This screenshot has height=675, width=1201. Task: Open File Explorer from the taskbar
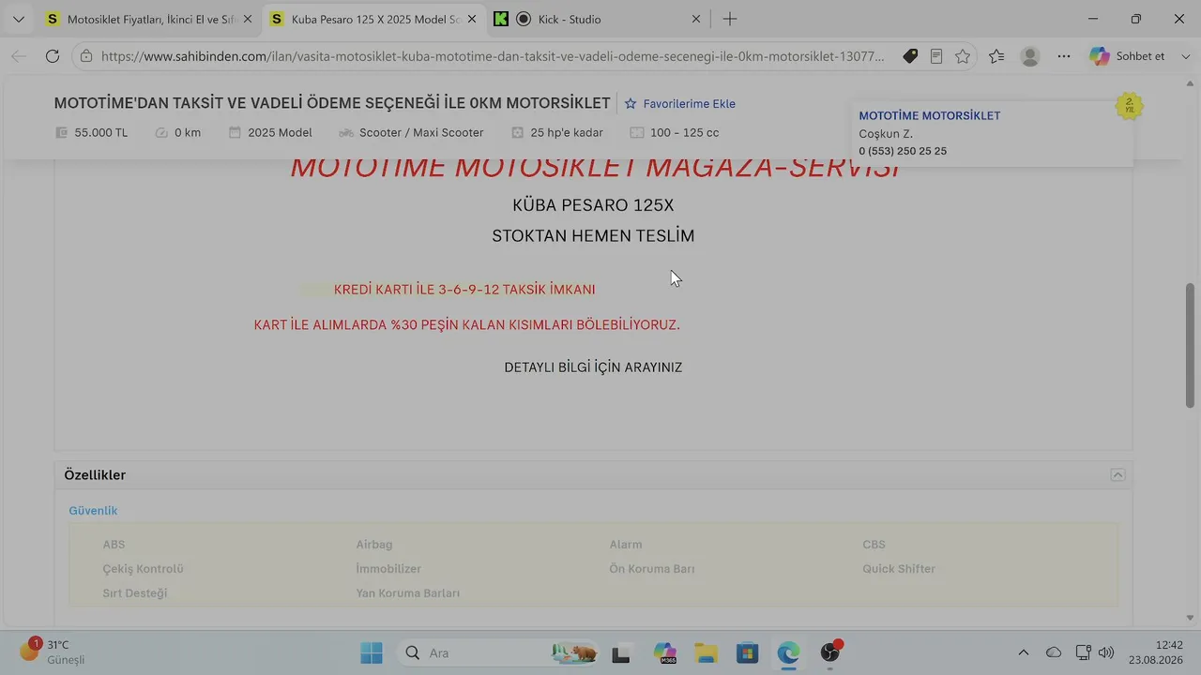coord(706,653)
